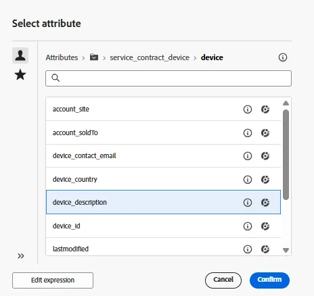Show info for account_soldTo
Viewport: 314px width, 296px height.
[248, 133]
